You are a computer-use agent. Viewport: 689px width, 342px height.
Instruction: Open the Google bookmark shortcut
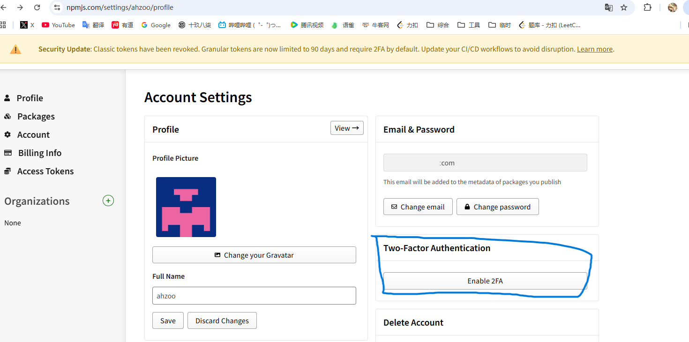coord(156,25)
